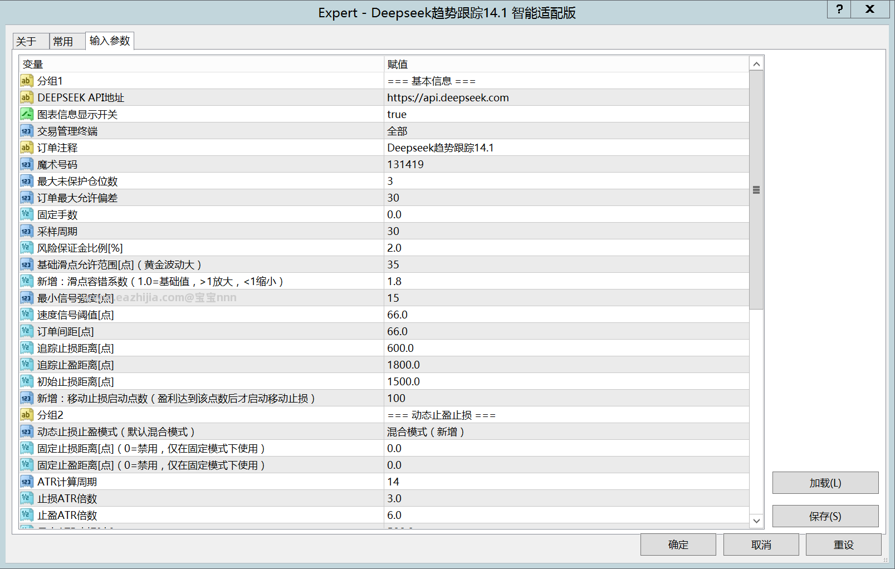Open the help question mark button
The width and height of the screenshot is (895, 569).
click(x=839, y=9)
